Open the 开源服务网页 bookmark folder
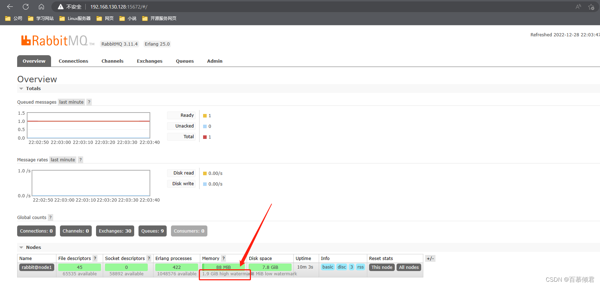Image resolution: width=600 pixels, height=286 pixels. (x=159, y=19)
